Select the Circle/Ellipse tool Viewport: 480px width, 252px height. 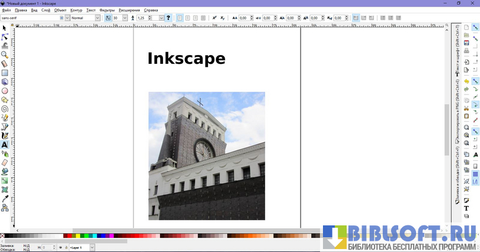tap(5, 91)
